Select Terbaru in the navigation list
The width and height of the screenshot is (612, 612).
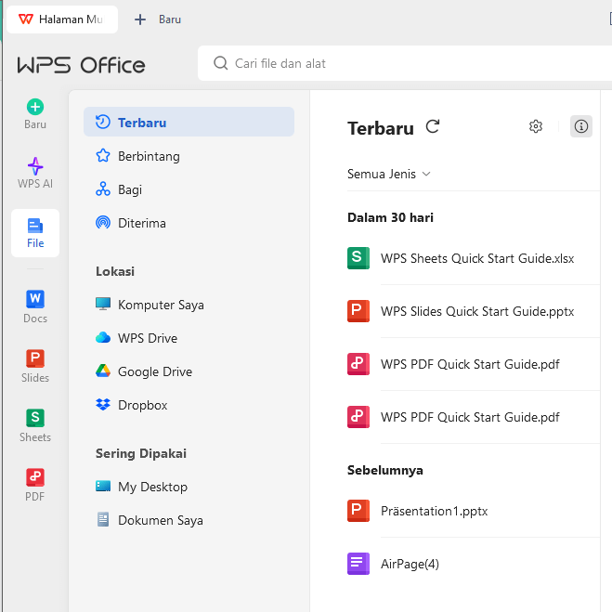coord(189,123)
